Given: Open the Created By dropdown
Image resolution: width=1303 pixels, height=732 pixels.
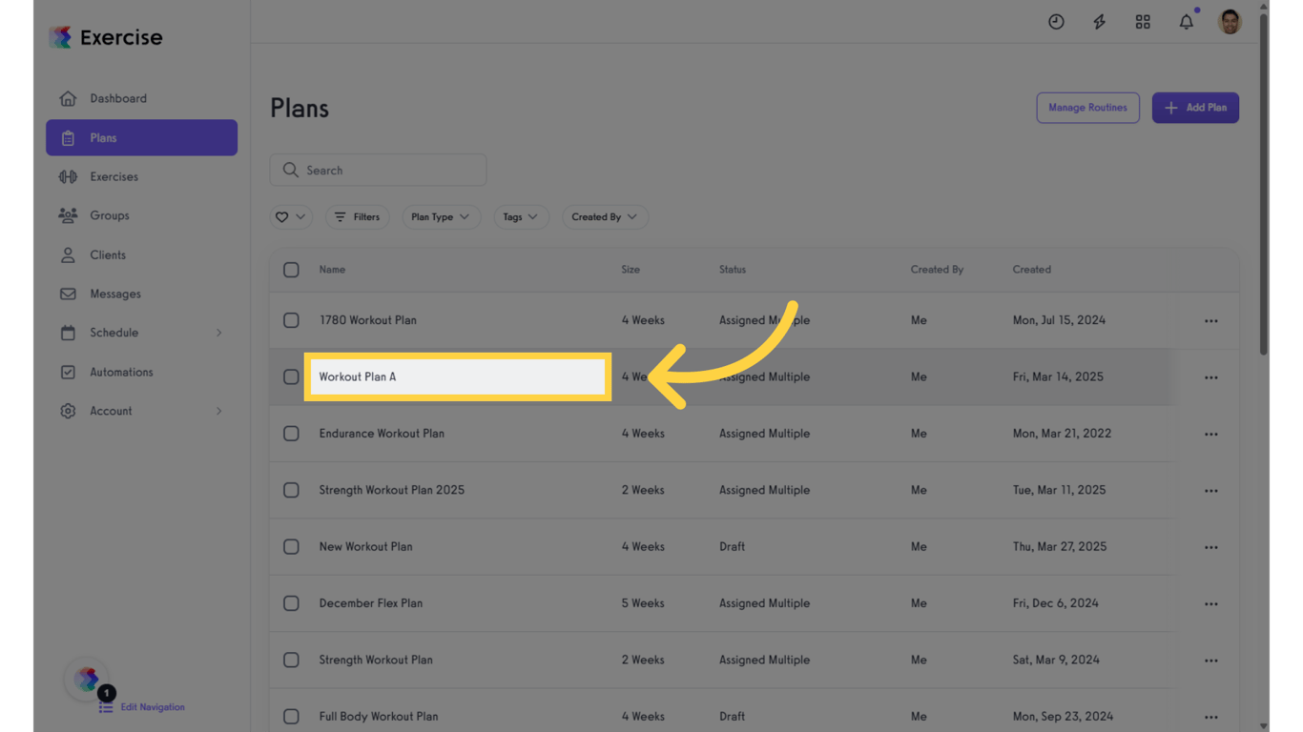Looking at the screenshot, I should (x=605, y=217).
